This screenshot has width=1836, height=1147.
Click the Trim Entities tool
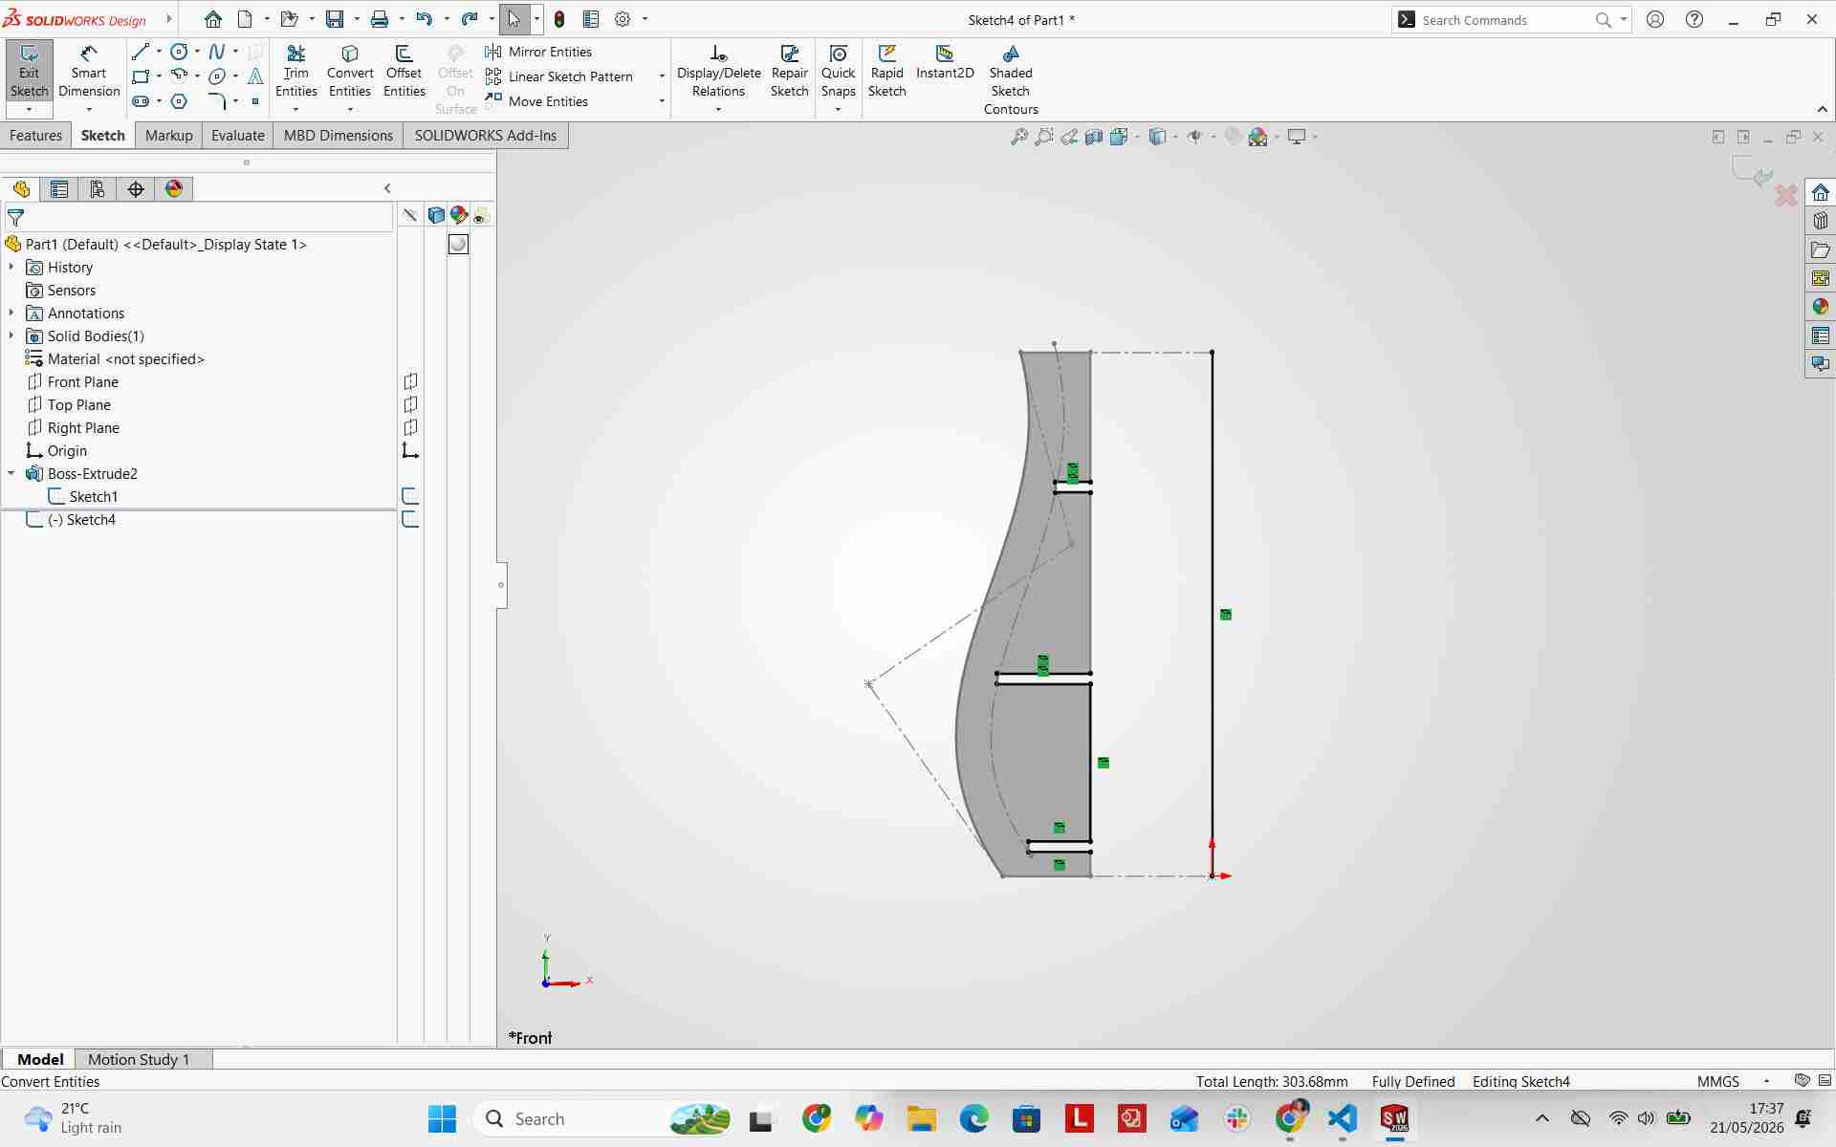pyautogui.click(x=296, y=72)
